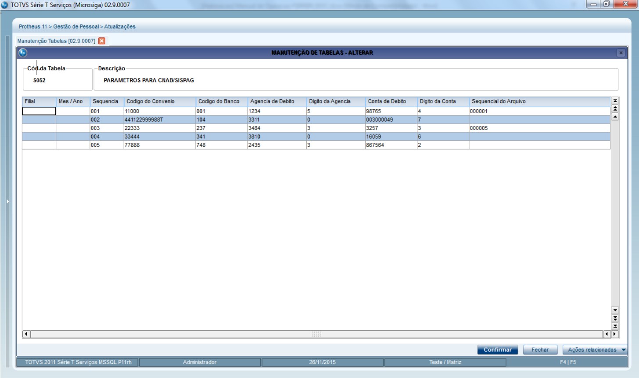
Task: Page down using the double down-arrow button
Action: [615, 318]
